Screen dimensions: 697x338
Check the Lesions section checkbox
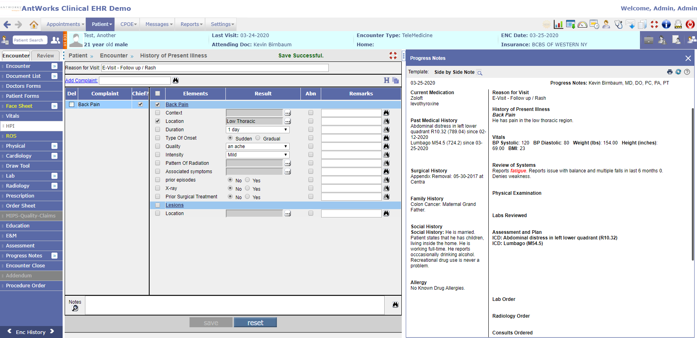[158, 205]
